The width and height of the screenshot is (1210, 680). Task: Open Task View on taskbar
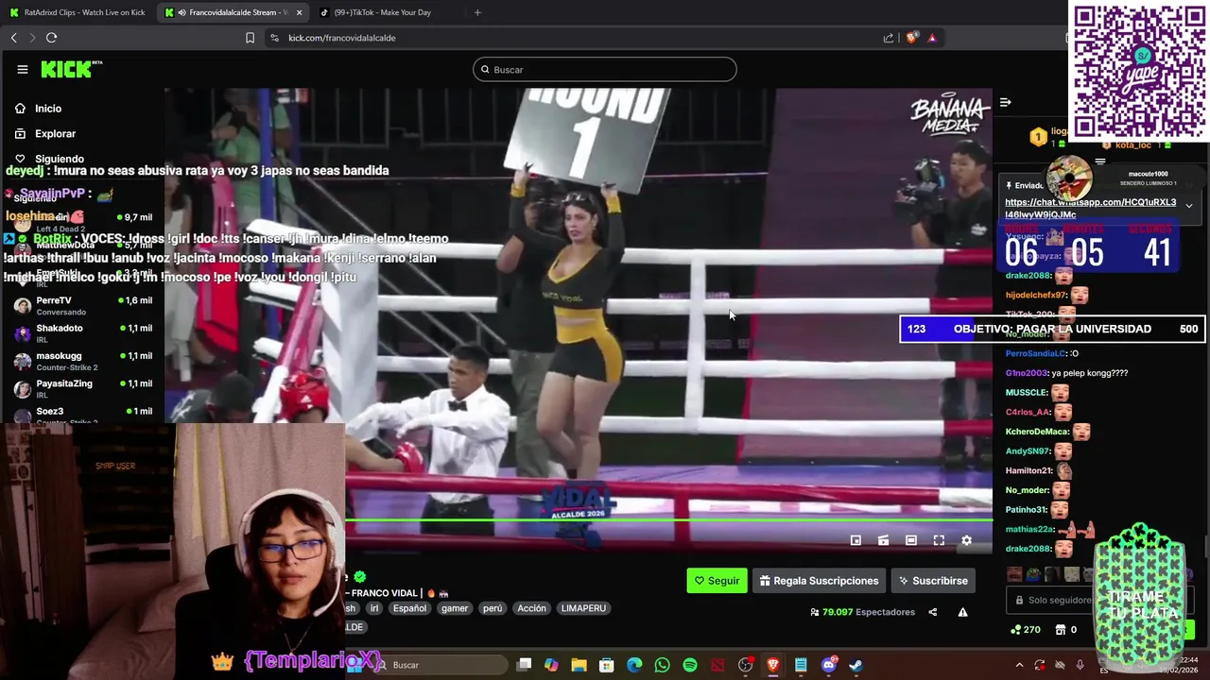[x=524, y=665]
